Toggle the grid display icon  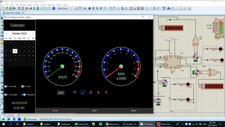80,8
